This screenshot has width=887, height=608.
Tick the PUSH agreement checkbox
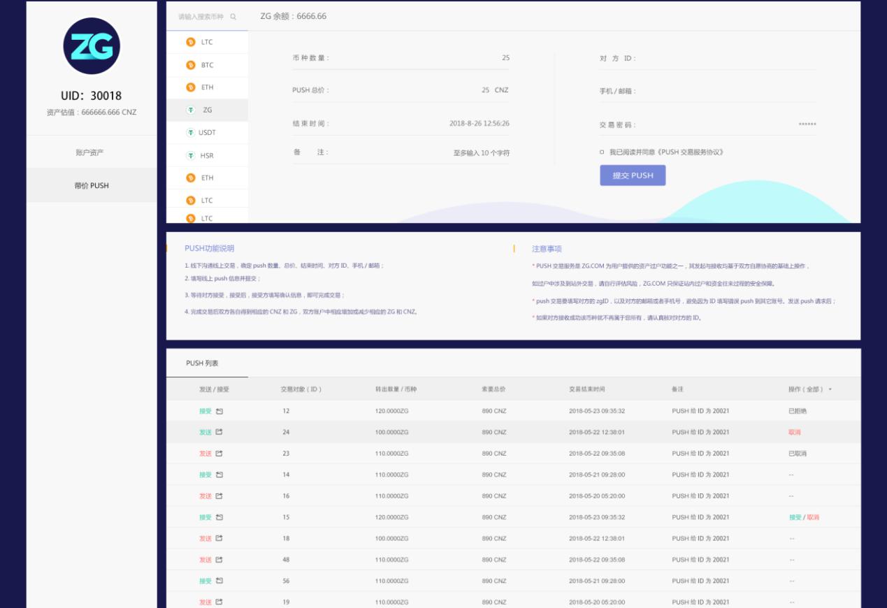[x=602, y=152]
